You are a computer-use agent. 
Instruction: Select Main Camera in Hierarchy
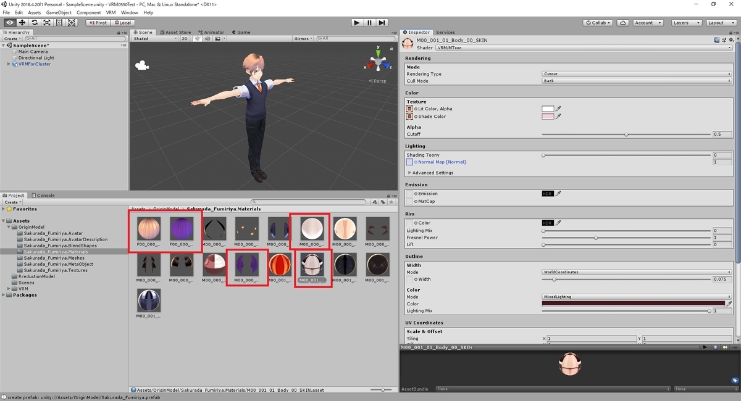tap(33, 52)
